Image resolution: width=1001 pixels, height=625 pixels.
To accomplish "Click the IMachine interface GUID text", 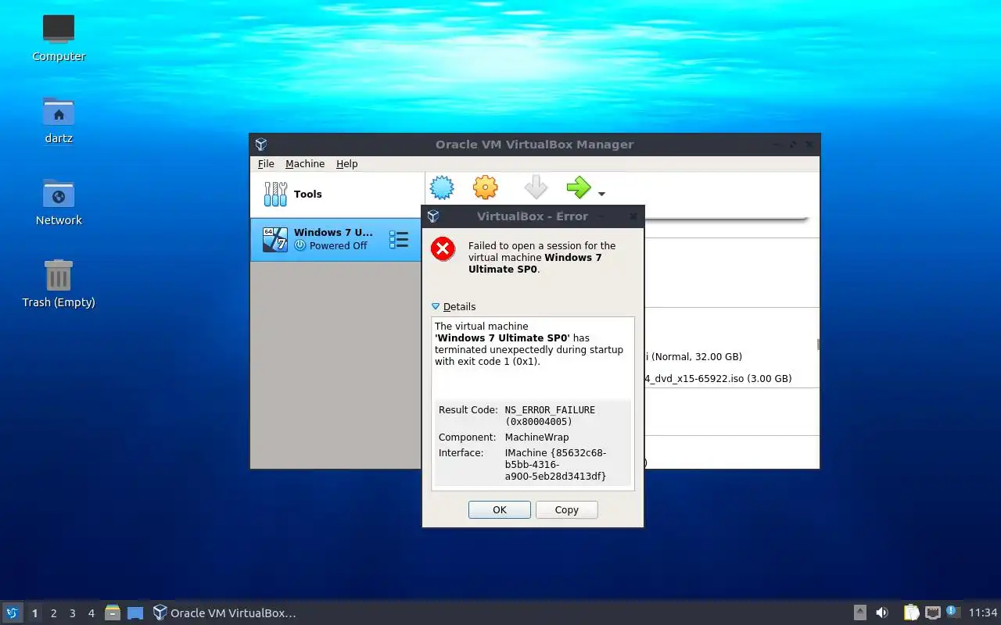I will tap(556, 464).
